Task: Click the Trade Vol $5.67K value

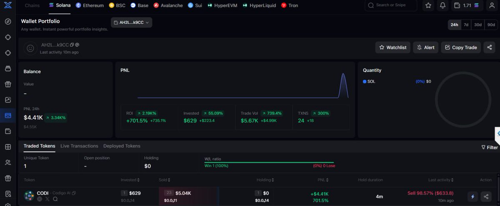Action: pos(249,120)
